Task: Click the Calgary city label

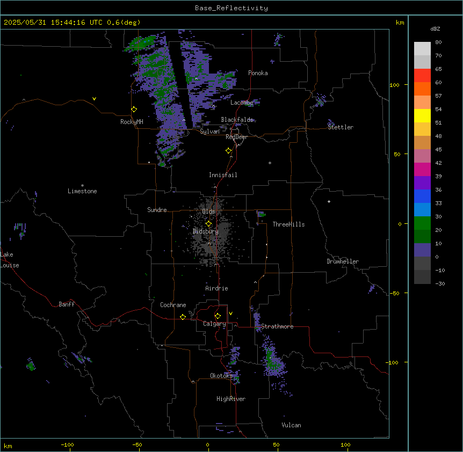Action: [x=214, y=324]
